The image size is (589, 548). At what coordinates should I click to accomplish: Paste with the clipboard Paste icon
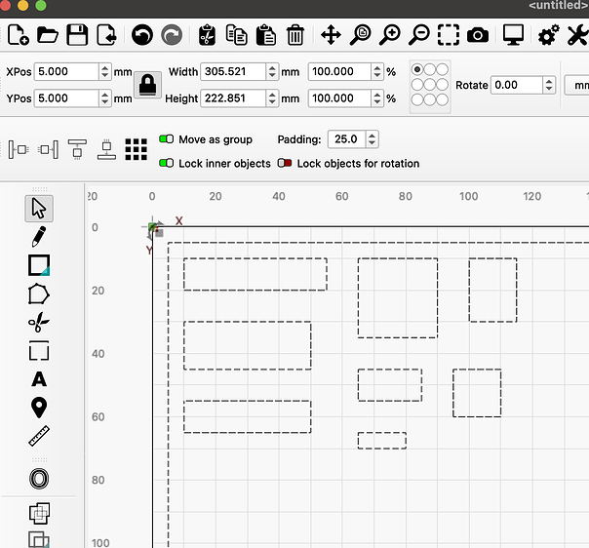(x=265, y=35)
